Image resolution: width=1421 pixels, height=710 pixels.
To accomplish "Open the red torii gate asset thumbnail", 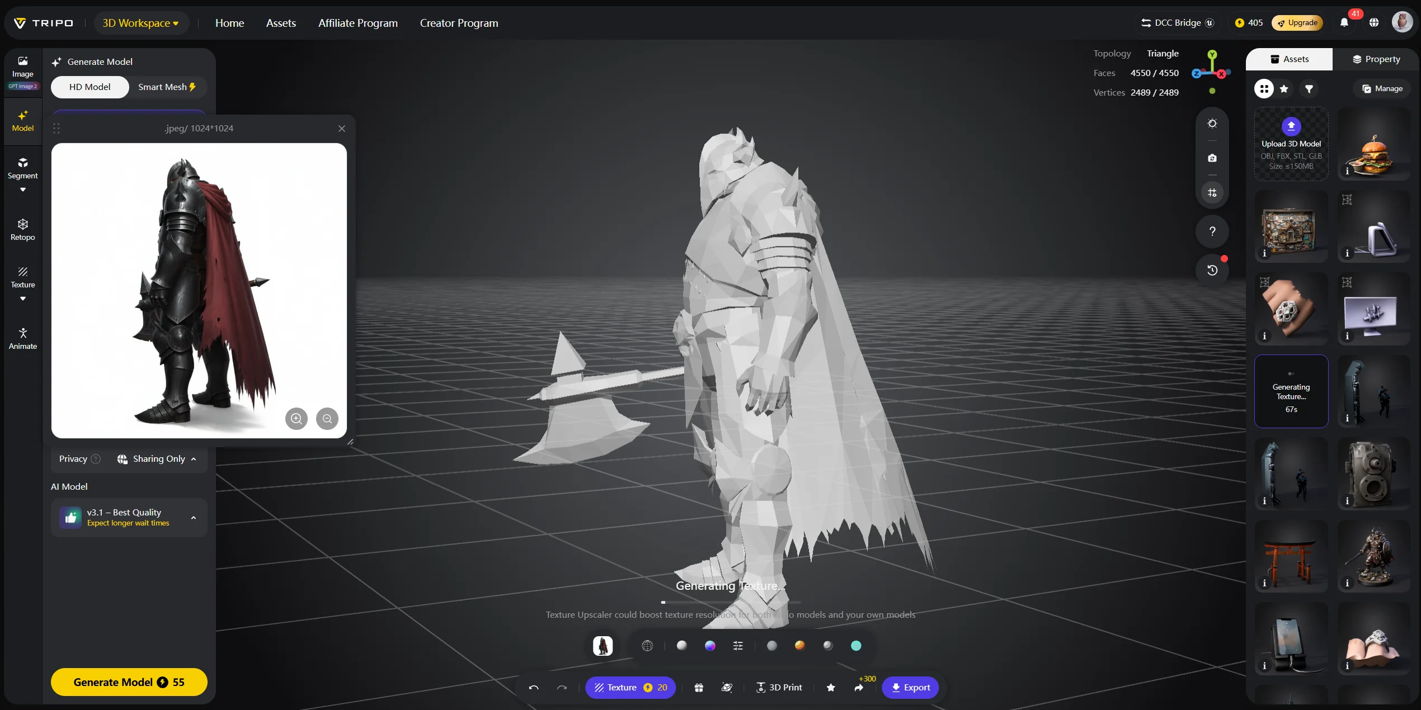I will tap(1291, 556).
